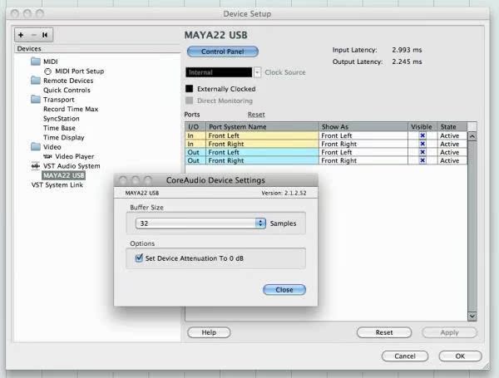Click the I/O column header

click(x=195, y=126)
